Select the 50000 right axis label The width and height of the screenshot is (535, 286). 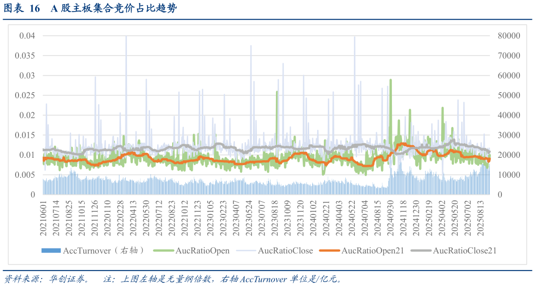pos(508,95)
